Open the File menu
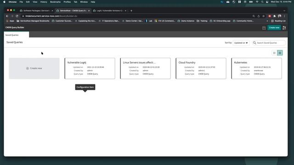The width and height of the screenshot is (294, 165). point(21,2)
